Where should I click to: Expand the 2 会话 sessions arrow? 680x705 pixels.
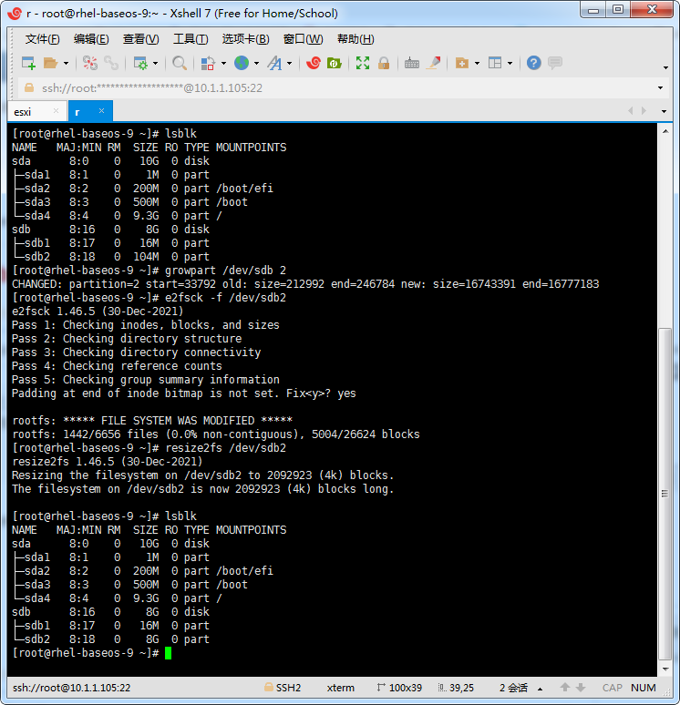click(x=540, y=689)
